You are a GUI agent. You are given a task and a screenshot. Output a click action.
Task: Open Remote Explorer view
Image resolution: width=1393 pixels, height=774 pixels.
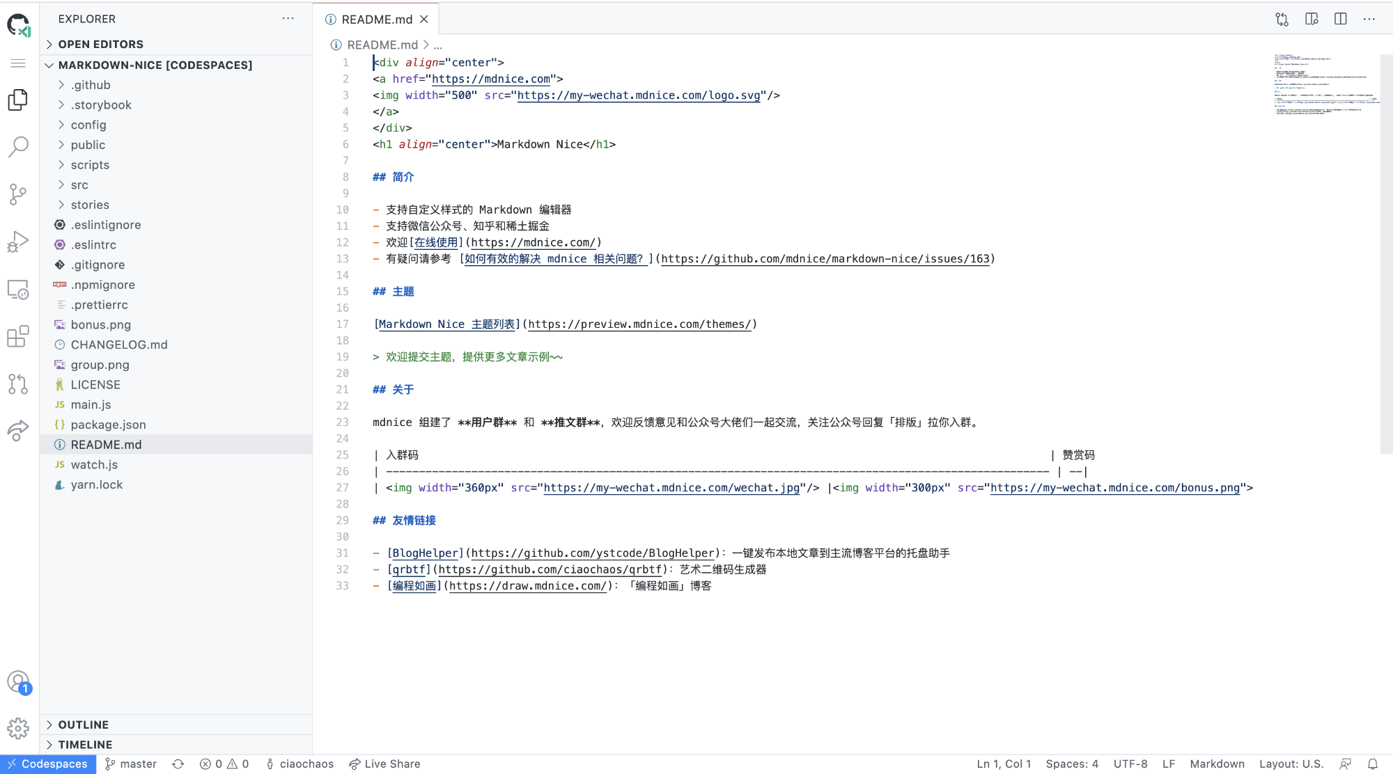pos(18,289)
